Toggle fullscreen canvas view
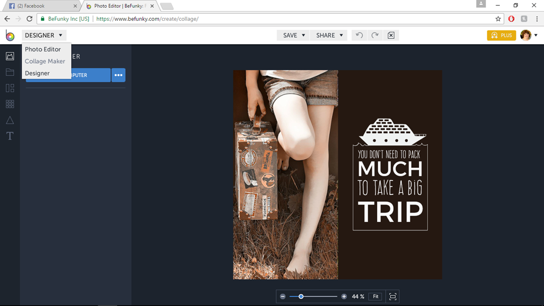 (393, 296)
